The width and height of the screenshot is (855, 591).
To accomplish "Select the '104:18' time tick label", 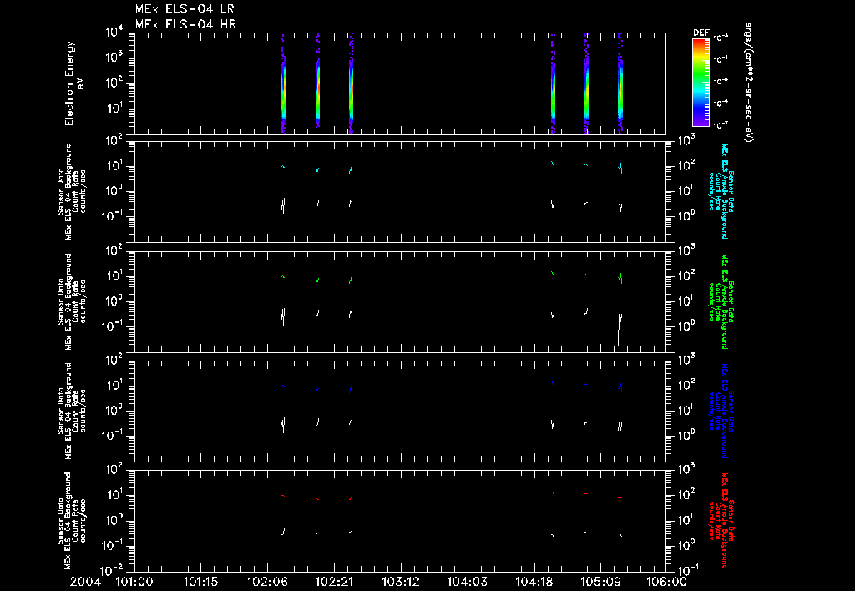I will tap(534, 582).
